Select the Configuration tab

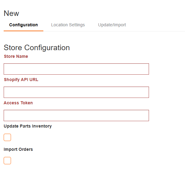pyautogui.click(x=24, y=25)
